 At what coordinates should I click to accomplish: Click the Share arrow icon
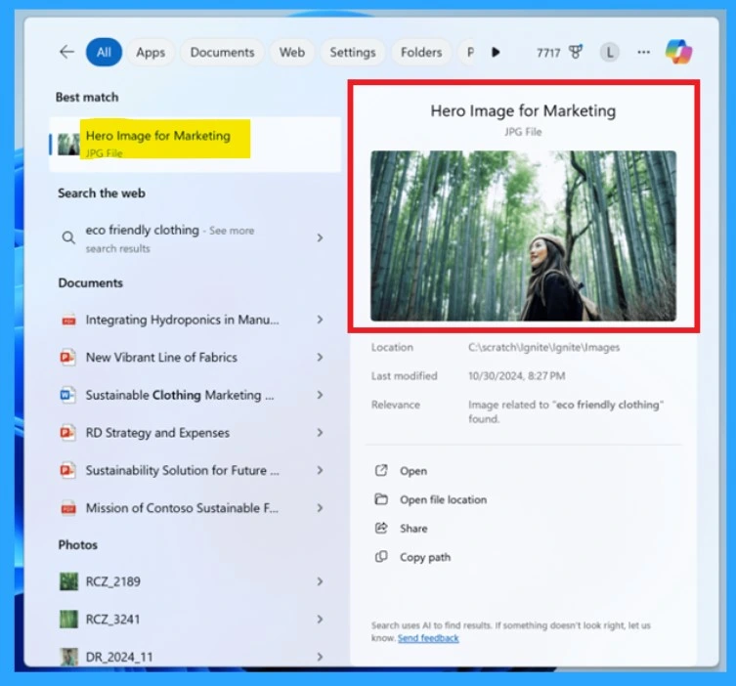click(381, 528)
